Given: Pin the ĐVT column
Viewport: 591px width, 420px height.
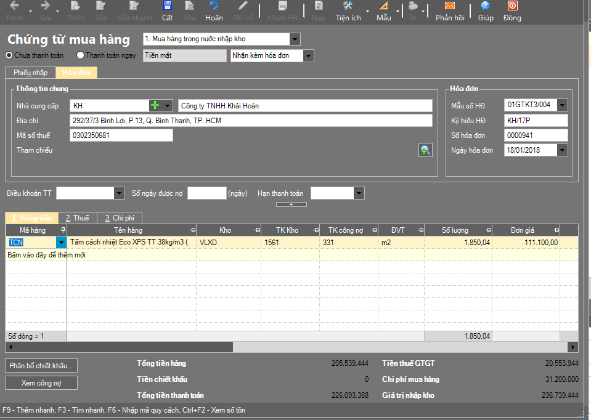Looking at the screenshot, I should [x=421, y=230].
